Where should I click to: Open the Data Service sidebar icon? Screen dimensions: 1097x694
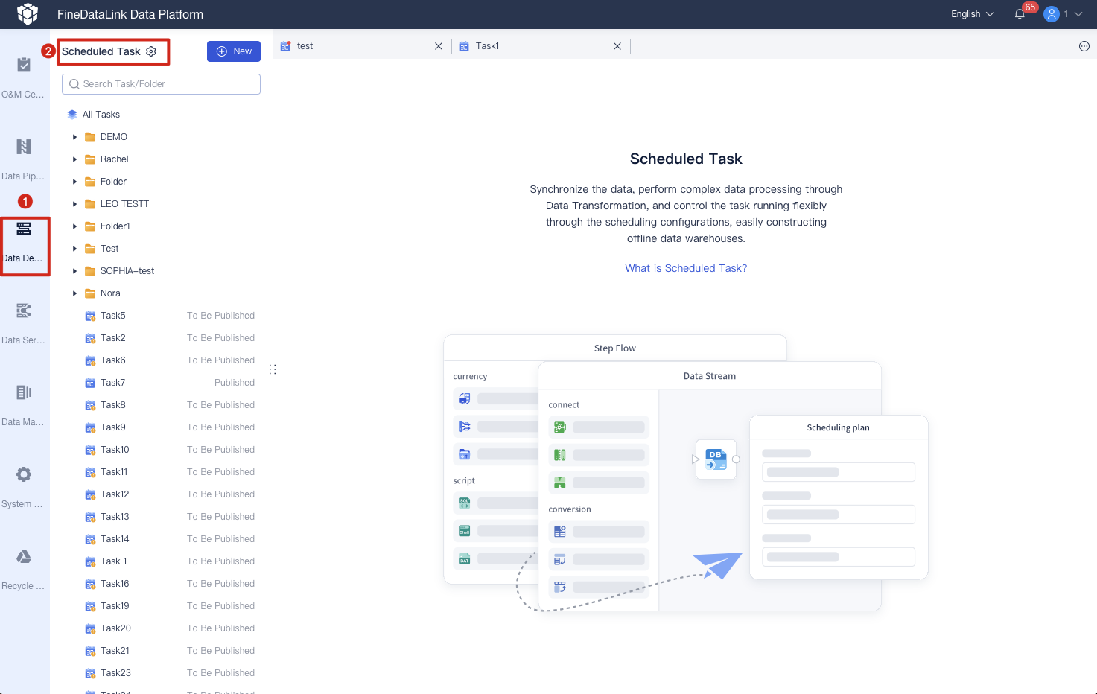24,311
